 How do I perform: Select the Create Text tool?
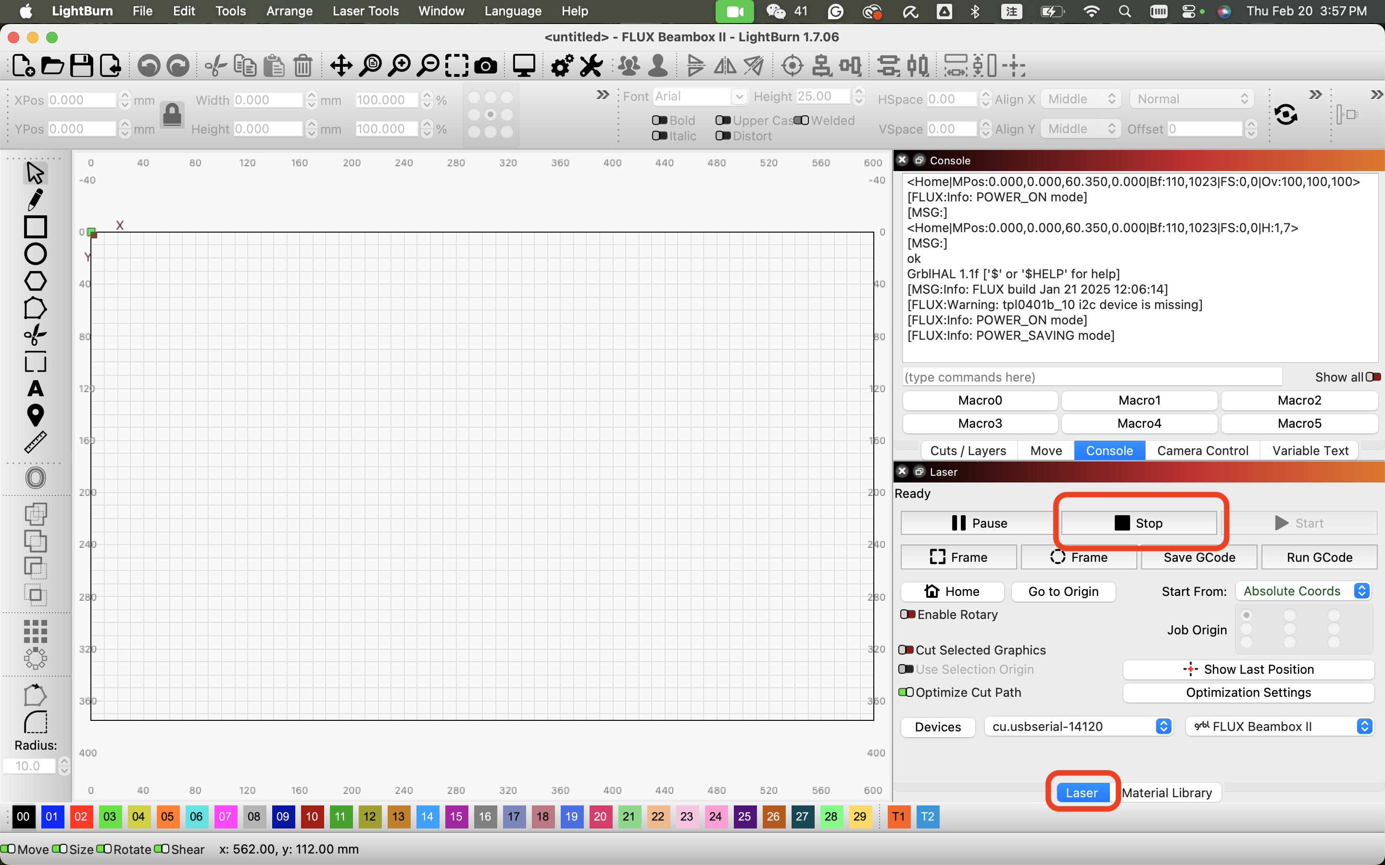tap(35, 389)
